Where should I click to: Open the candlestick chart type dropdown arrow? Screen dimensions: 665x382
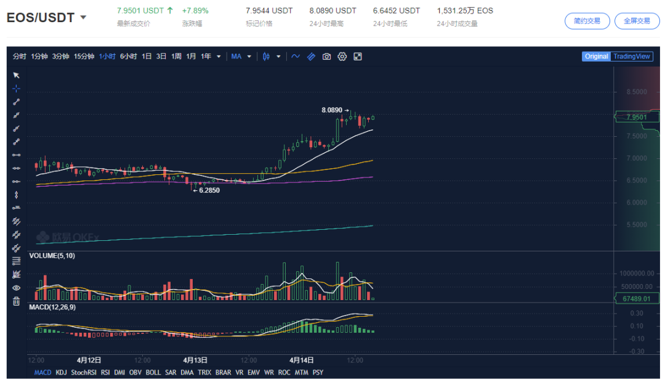click(x=279, y=57)
